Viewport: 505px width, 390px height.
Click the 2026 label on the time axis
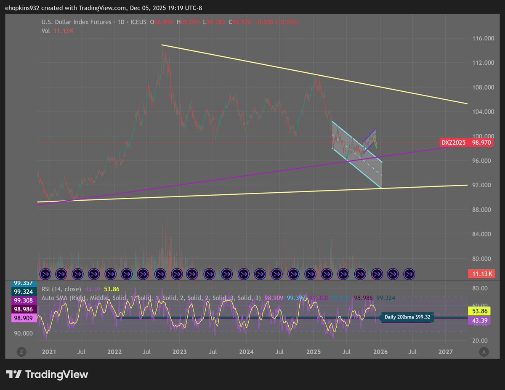click(x=380, y=352)
